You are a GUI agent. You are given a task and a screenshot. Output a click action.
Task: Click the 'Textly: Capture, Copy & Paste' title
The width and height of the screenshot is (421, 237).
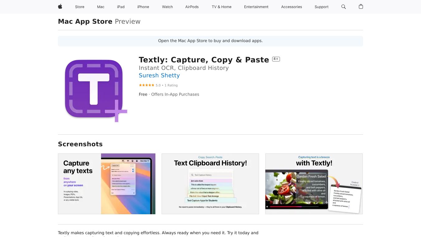[x=204, y=60]
